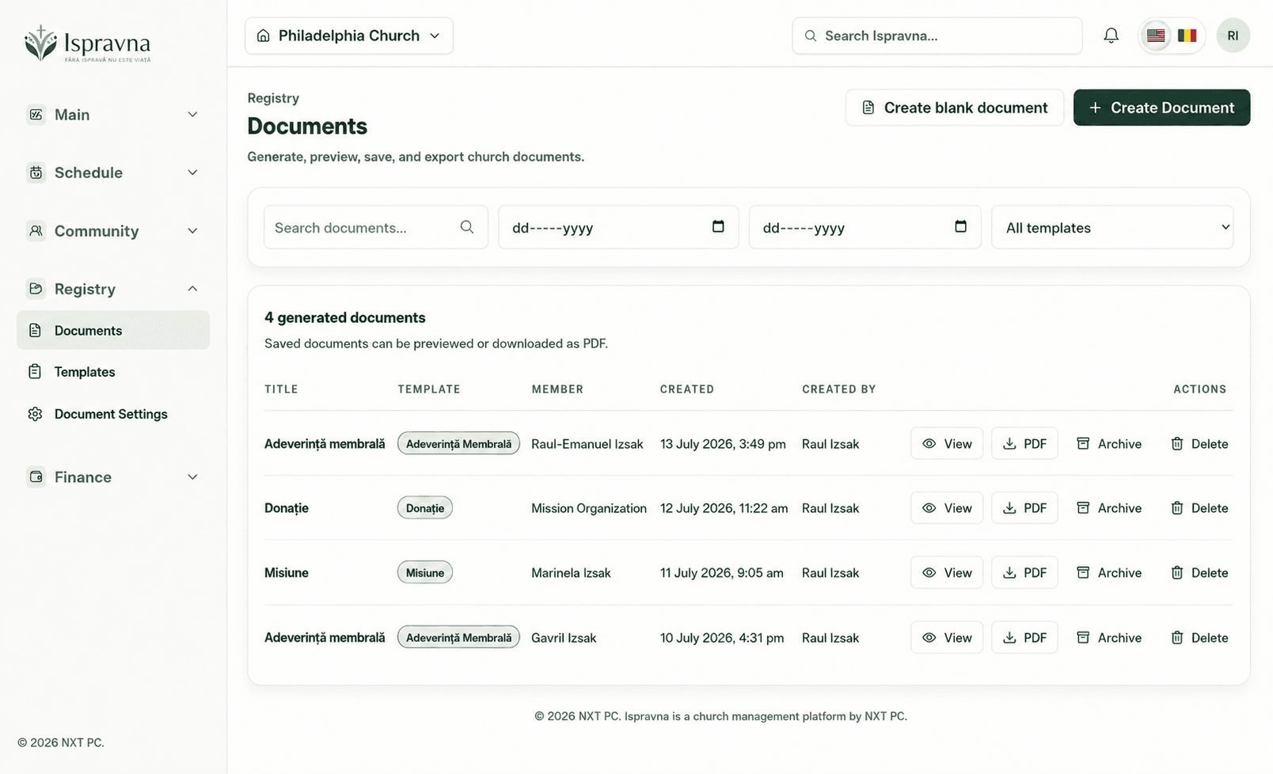
Task: Click the search documents magnifier icon
Action: pos(467,227)
